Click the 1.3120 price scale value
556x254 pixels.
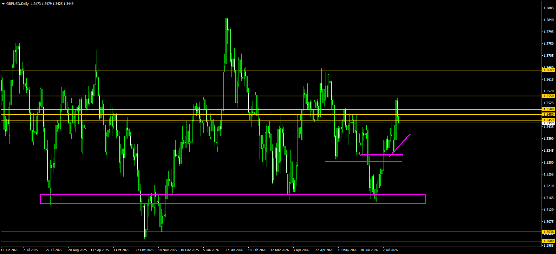click(x=549, y=210)
